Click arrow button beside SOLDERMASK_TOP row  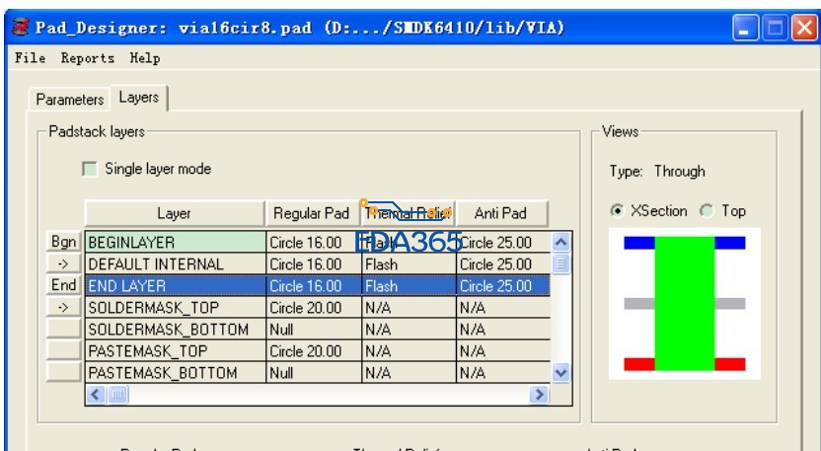point(64,307)
